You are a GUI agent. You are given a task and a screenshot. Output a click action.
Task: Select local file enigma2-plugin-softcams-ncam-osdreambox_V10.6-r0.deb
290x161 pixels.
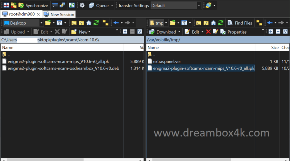point(63,68)
